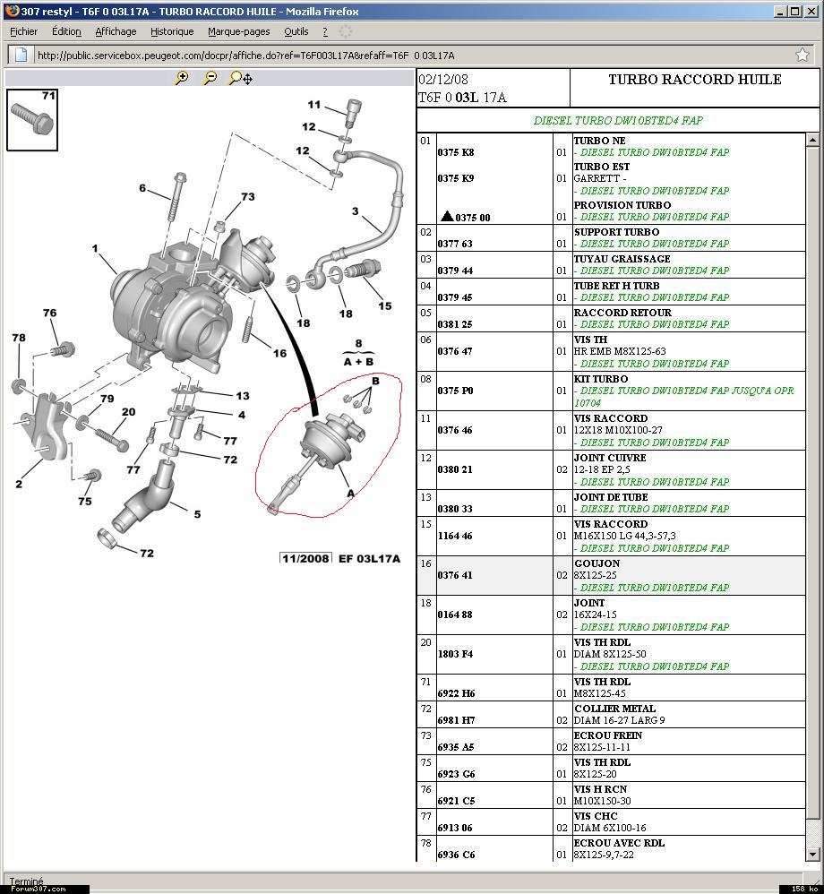Select part number 6913 06

[455, 828]
